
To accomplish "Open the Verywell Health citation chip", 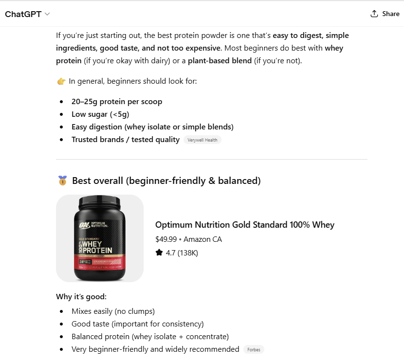I will point(202,140).
